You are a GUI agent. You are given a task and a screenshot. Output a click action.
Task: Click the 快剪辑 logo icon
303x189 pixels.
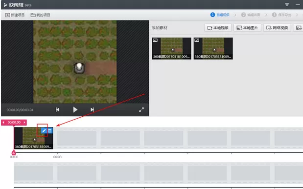click(5, 5)
